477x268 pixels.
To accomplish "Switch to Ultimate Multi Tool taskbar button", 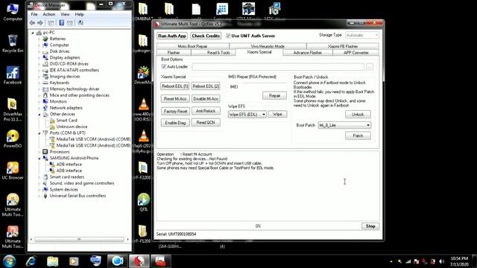I will pos(139,261).
